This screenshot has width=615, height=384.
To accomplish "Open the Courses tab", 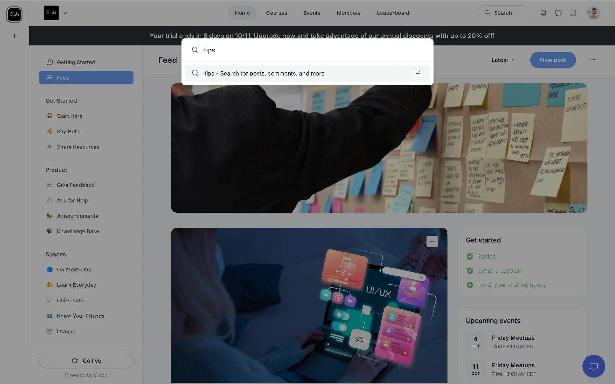I will [x=276, y=13].
